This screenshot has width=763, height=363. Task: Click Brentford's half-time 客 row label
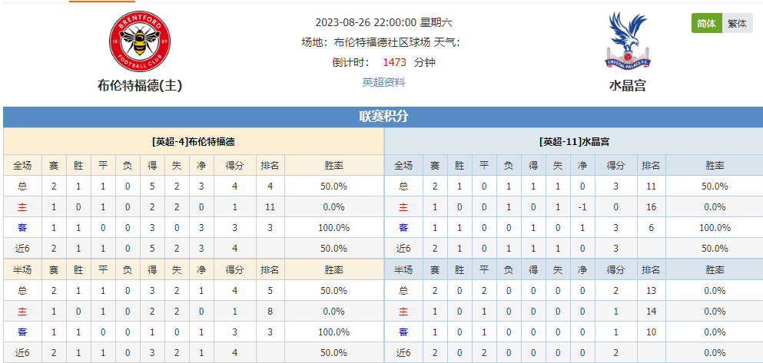pos(22,332)
